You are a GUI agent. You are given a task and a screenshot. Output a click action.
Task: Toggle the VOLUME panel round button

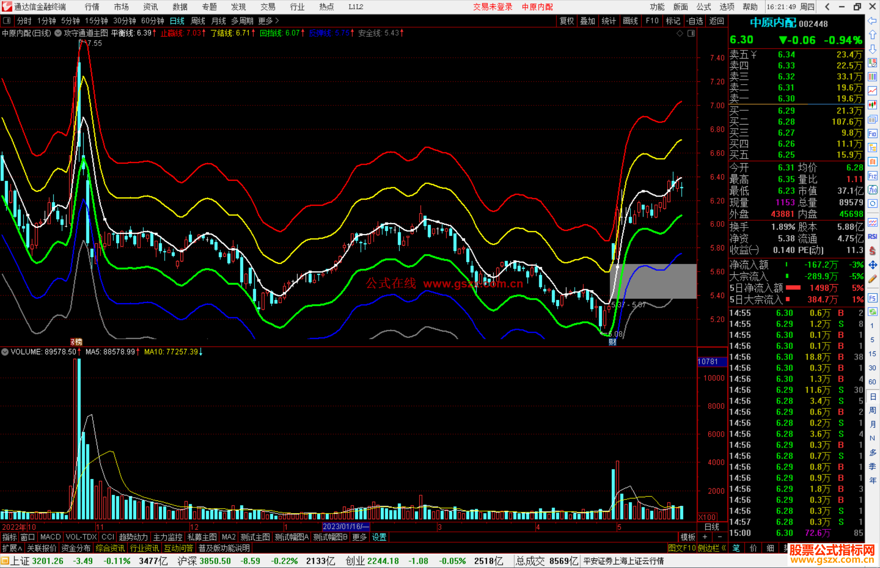(x=5, y=352)
